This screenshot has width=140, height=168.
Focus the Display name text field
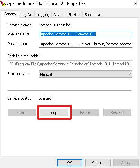coord(86,34)
